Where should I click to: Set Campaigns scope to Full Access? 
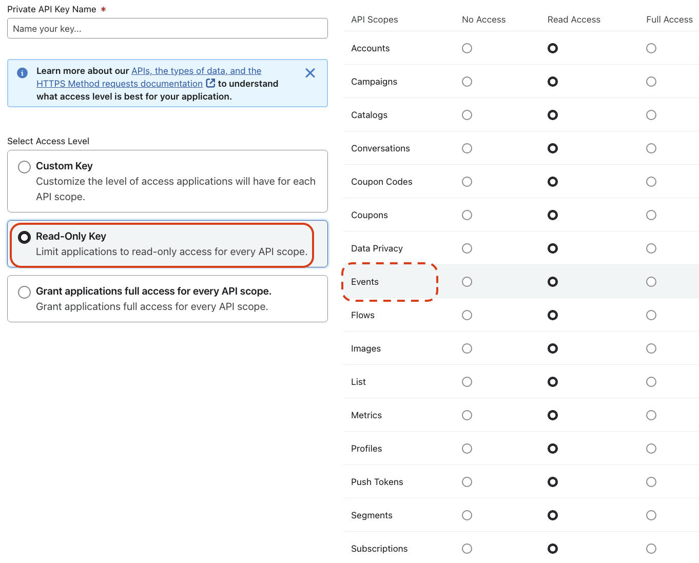pyautogui.click(x=651, y=82)
